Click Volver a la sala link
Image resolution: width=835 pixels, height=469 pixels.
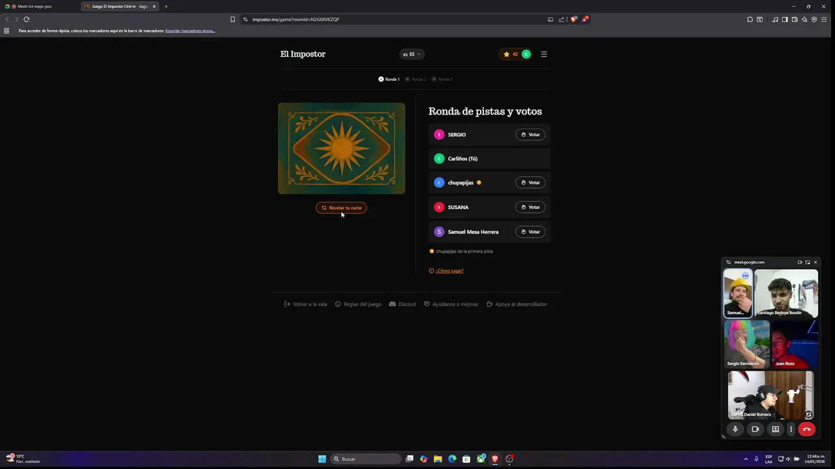306,304
